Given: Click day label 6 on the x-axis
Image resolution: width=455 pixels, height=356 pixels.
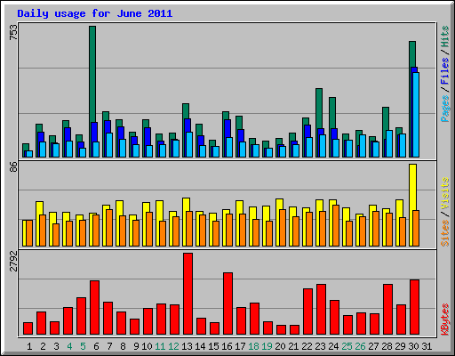Looking at the screenshot, I should tap(96, 346).
